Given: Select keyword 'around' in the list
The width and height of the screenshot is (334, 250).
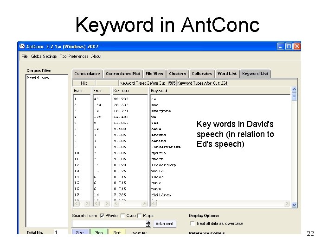Looking at the screenshot, I should 159,135.
